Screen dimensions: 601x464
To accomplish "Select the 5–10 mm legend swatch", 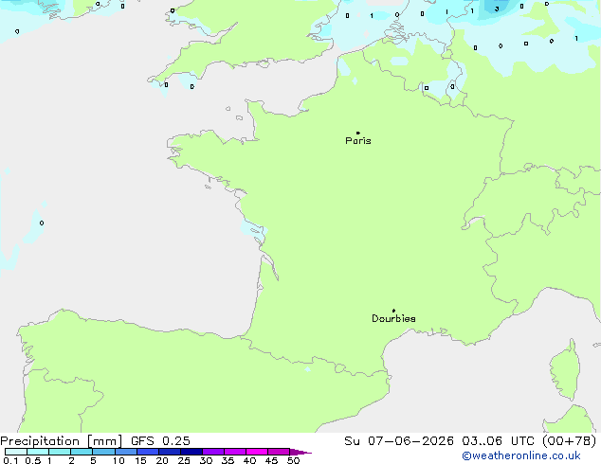I will (x=103, y=452).
